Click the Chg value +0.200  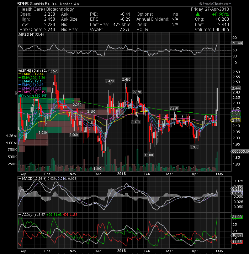(x=222, y=19)
